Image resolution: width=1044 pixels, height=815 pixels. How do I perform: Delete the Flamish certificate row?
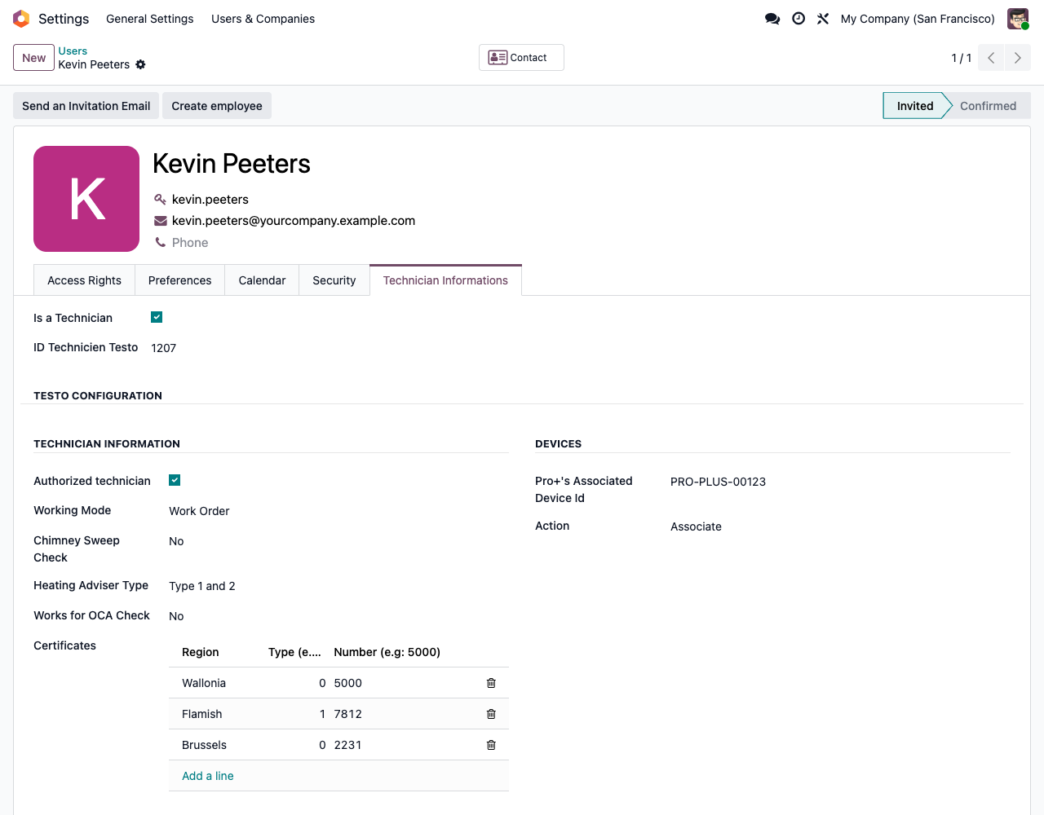[491, 714]
